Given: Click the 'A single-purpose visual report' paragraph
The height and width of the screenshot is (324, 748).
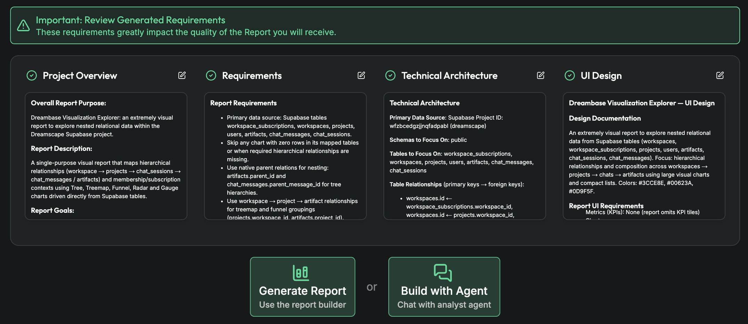Looking at the screenshot, I should tap(106, 179).
